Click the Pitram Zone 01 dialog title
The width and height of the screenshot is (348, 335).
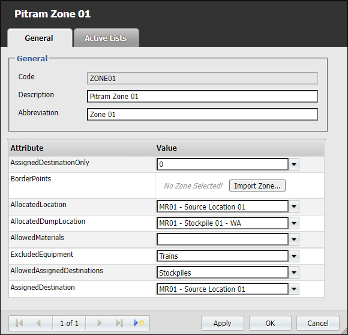pos(52,14)
